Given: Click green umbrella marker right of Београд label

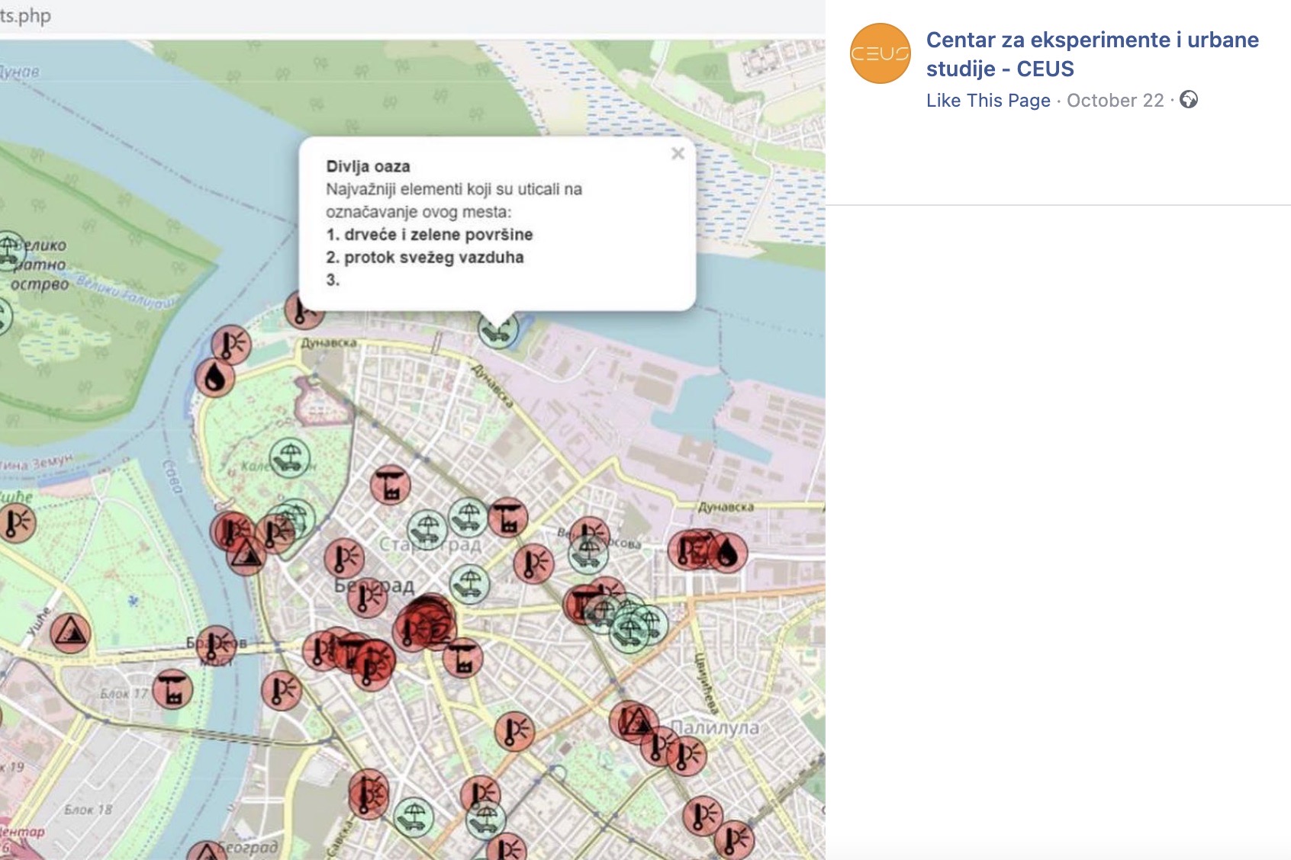Looking at the screenshot, I should pyautogui.click(x=469, y=584).
